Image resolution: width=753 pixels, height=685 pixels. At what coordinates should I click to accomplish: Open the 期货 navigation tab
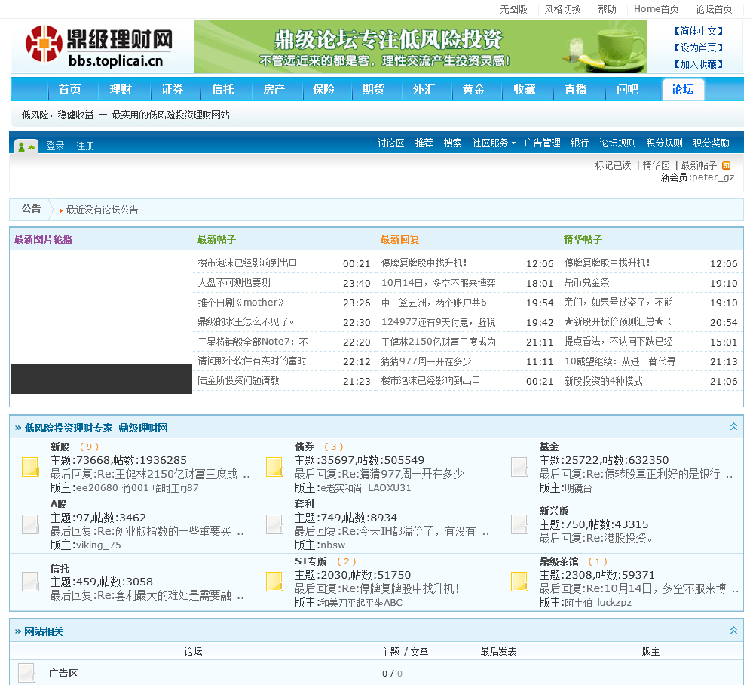[373, 90]
